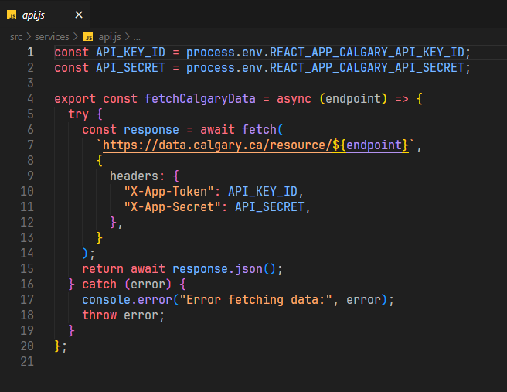
Task: Click API_KEY_ID value on line 10
Action: [x=263, y=192]
